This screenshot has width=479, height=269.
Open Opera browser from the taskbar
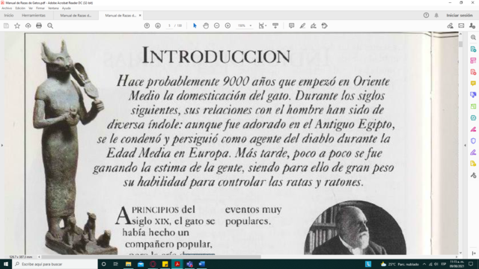click(153, 264)
